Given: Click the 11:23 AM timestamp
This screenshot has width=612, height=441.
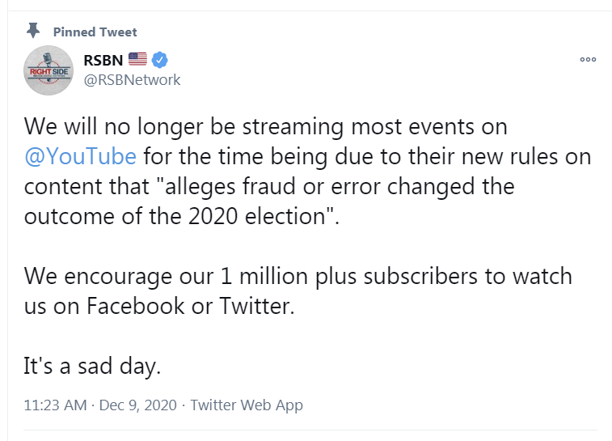Looking at the screenshot, I should click(55, 405).
